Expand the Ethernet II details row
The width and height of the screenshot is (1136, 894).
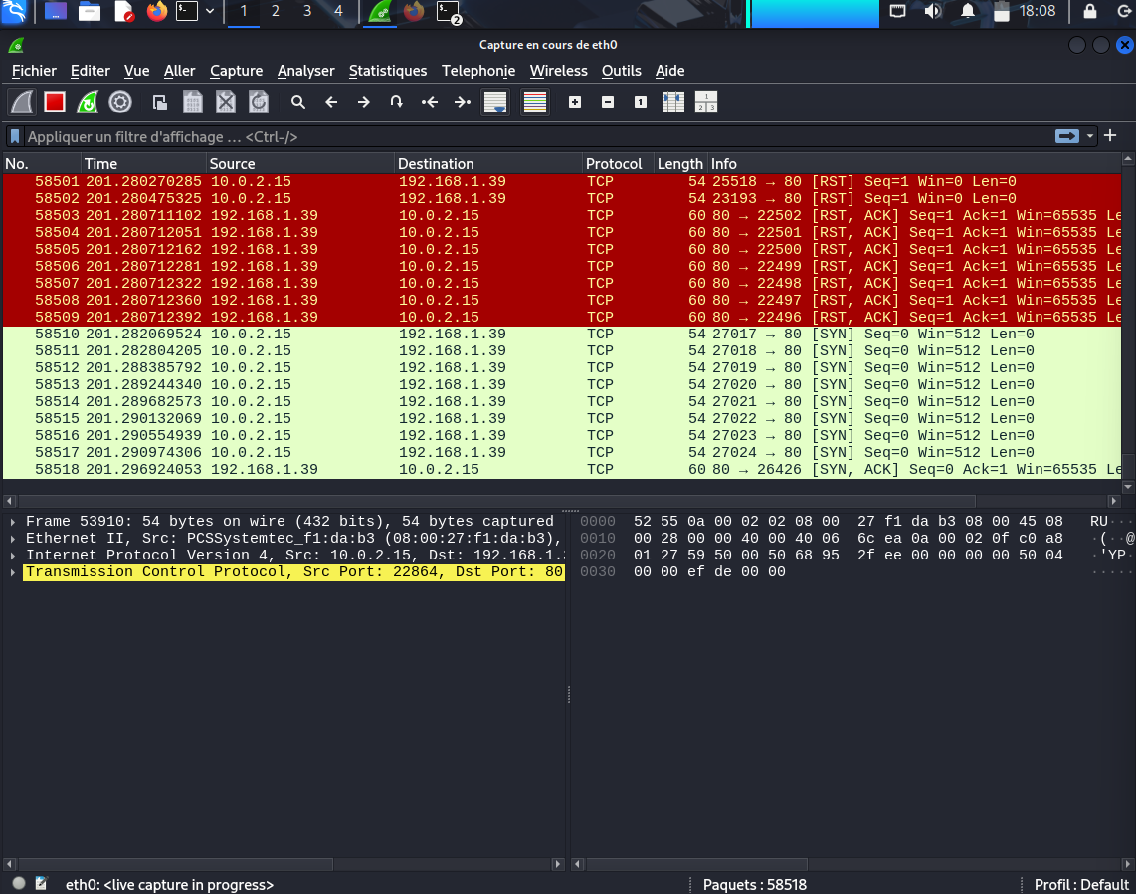(x=13, y=539)
